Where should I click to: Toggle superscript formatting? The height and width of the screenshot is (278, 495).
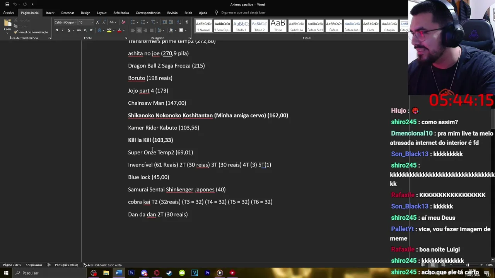[91, 30]
